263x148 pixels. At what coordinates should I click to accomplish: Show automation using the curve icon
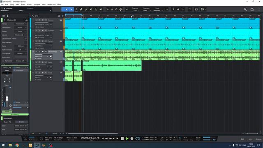click(37, 16)
